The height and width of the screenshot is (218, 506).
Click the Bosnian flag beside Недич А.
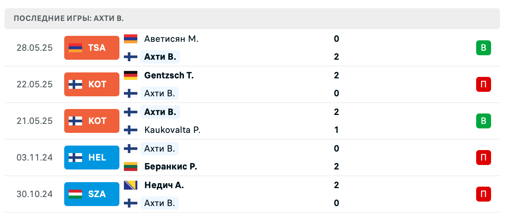click(130, 185)
